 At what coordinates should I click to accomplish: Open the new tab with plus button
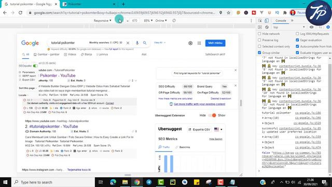click(x=123, y=4)
